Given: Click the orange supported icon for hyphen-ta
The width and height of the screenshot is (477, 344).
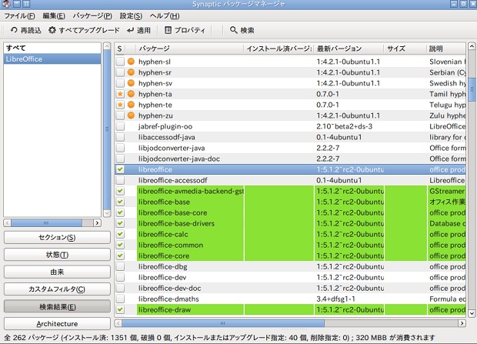Looking at the screenshot, I should [131, 94].
